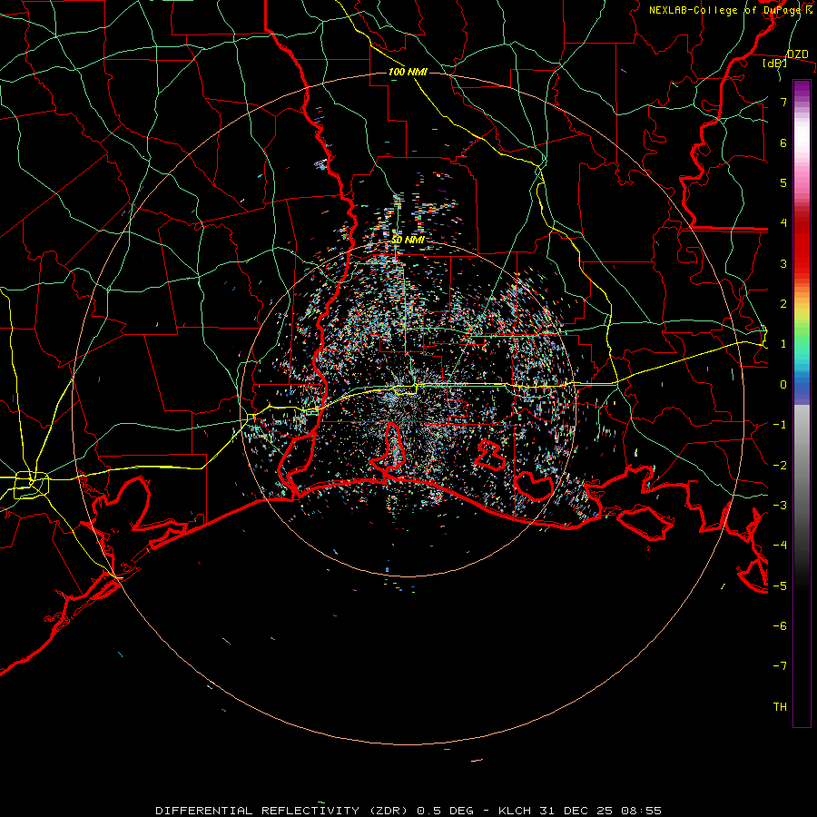Click the 7 value on the dB scale
Screen dimensions: 817x817
pos(783,102)
